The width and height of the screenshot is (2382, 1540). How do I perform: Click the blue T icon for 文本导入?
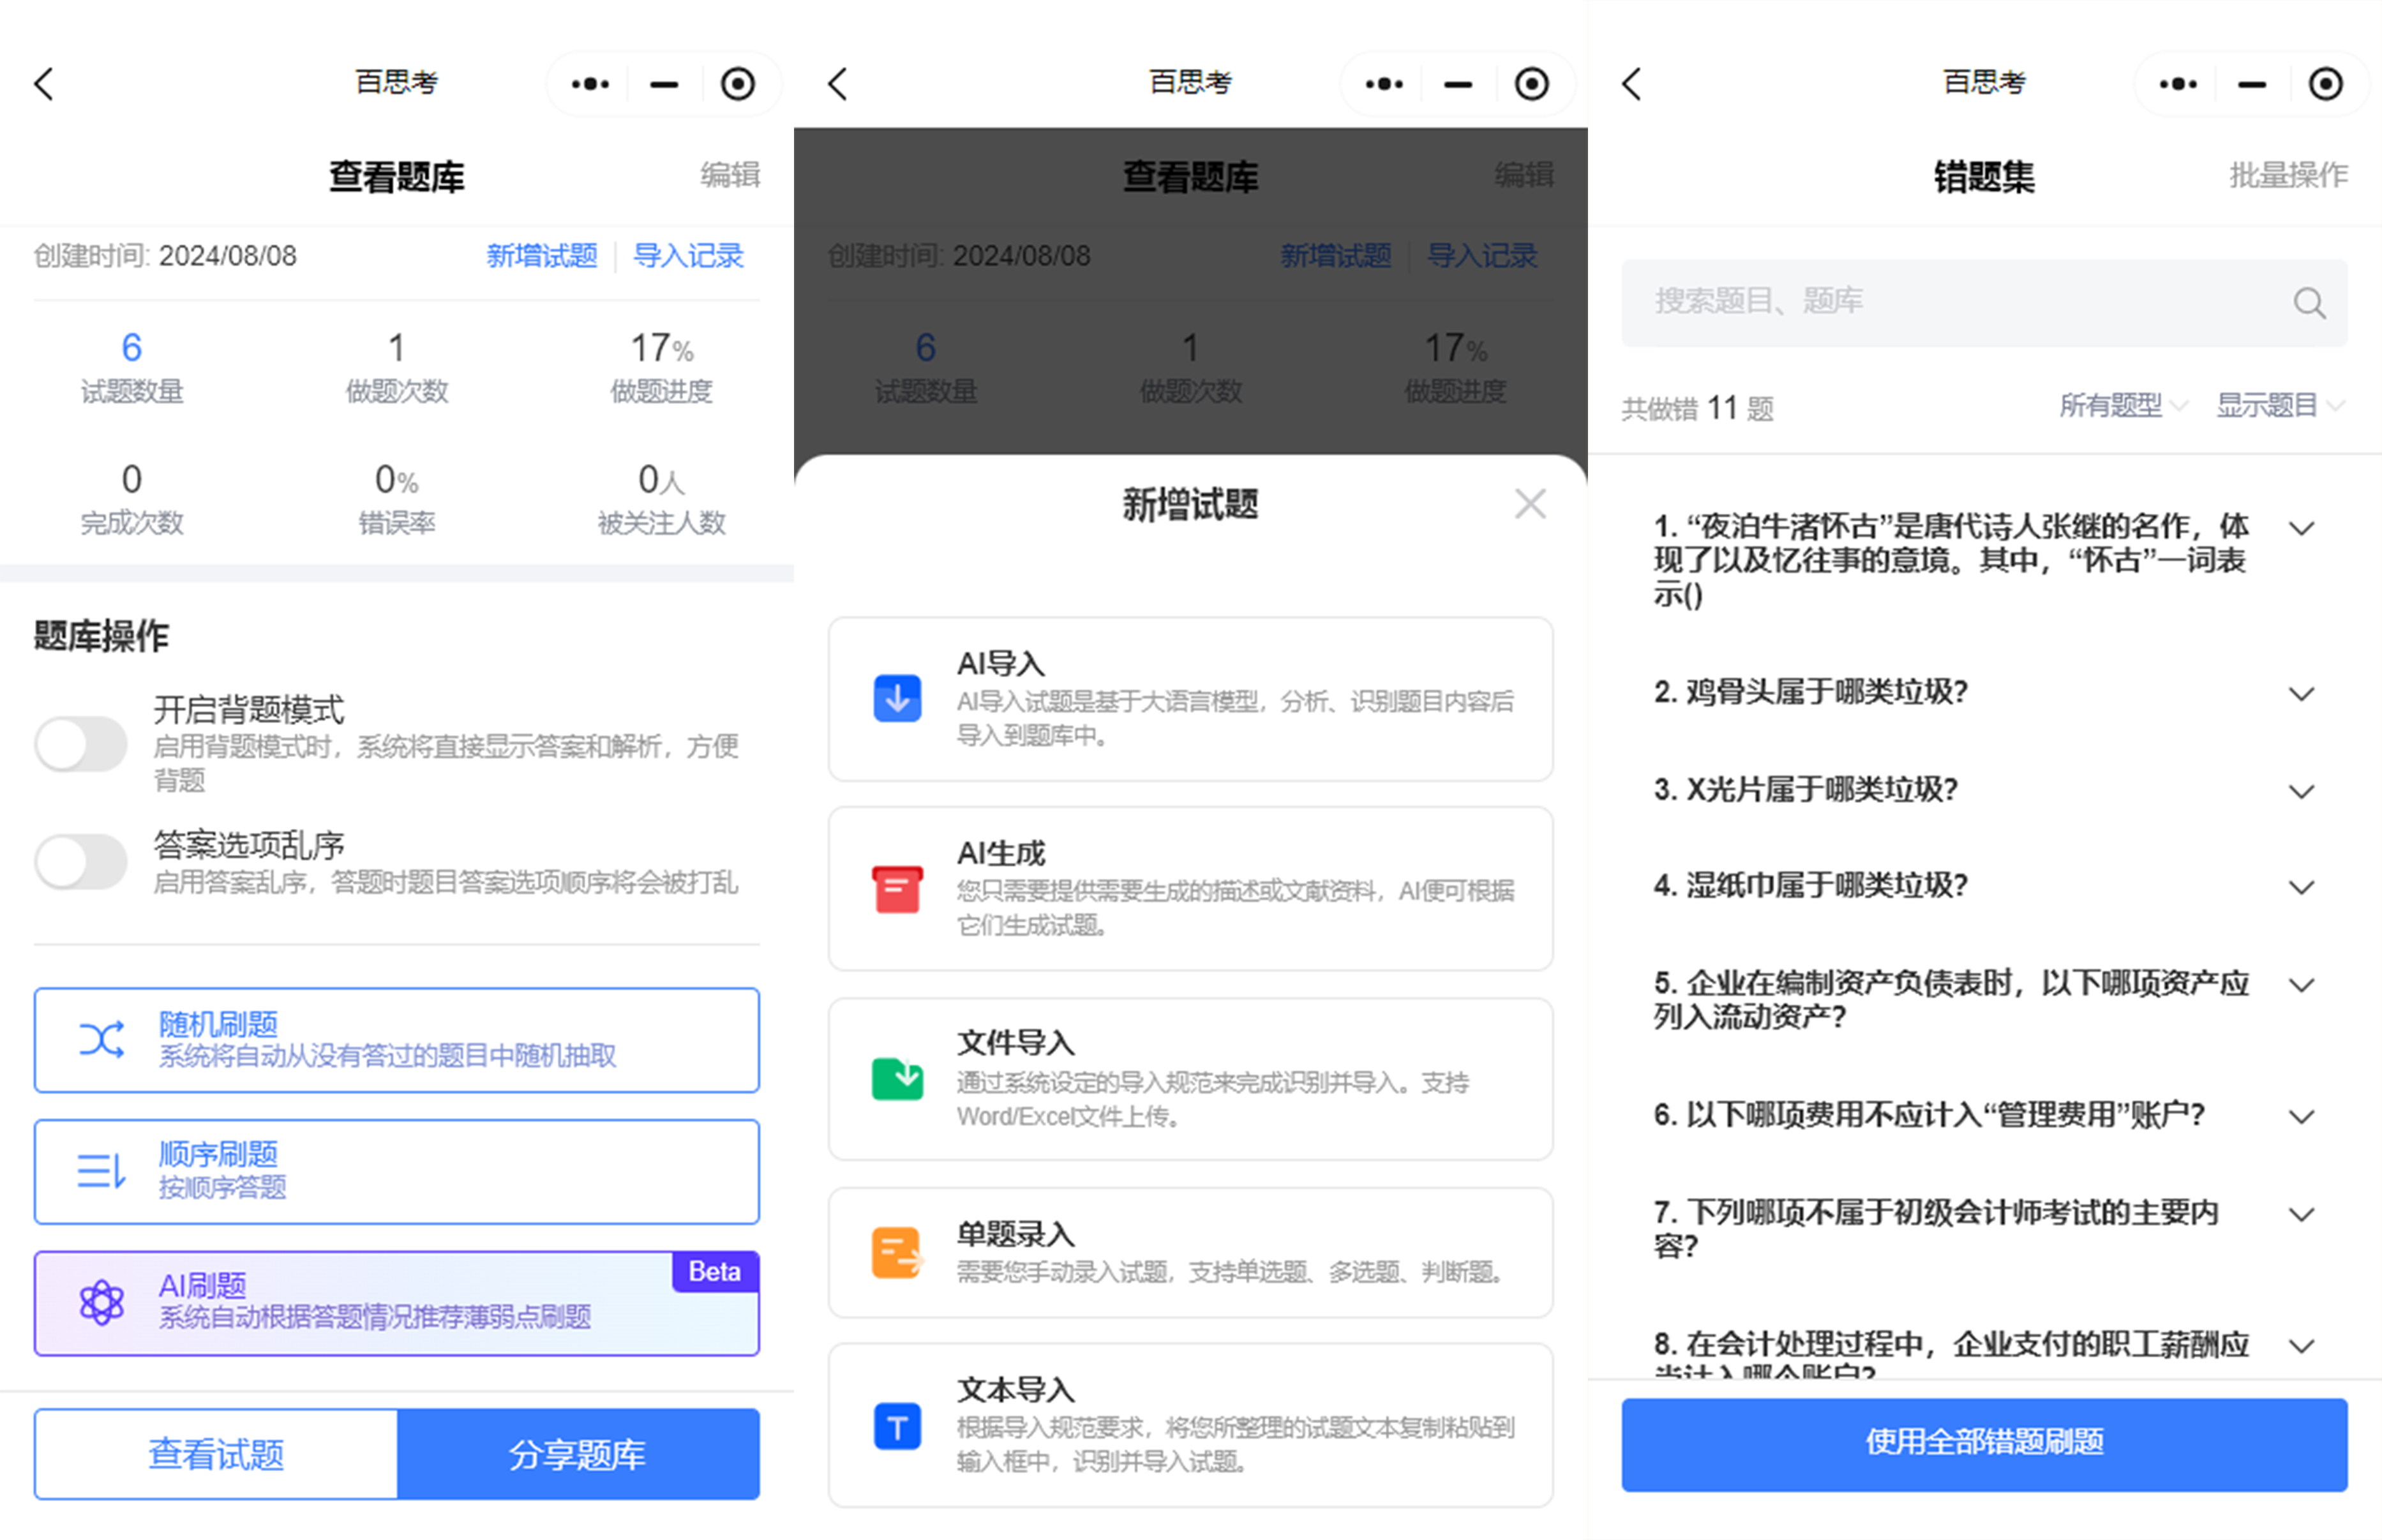pos(897,1425)
